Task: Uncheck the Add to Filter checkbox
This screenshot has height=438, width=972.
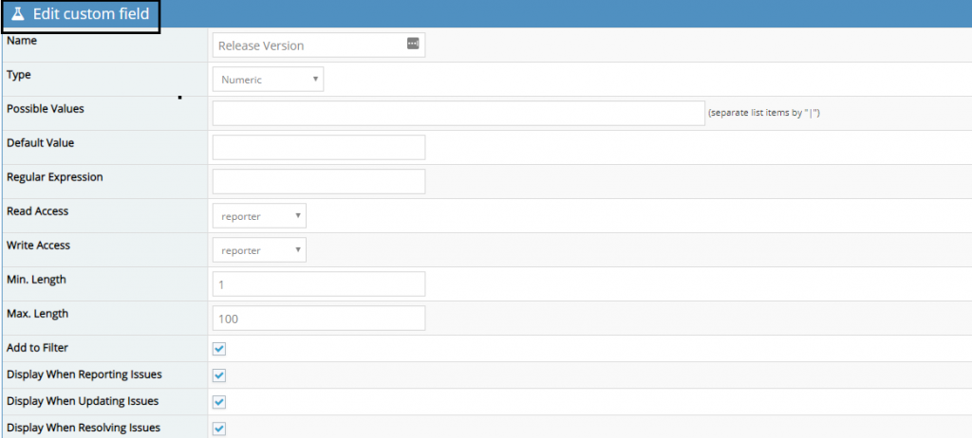Action: [219, 349]
